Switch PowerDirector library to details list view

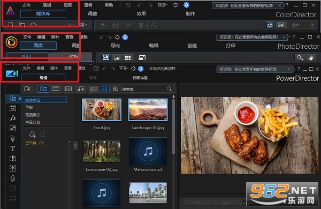pos(94,89)
